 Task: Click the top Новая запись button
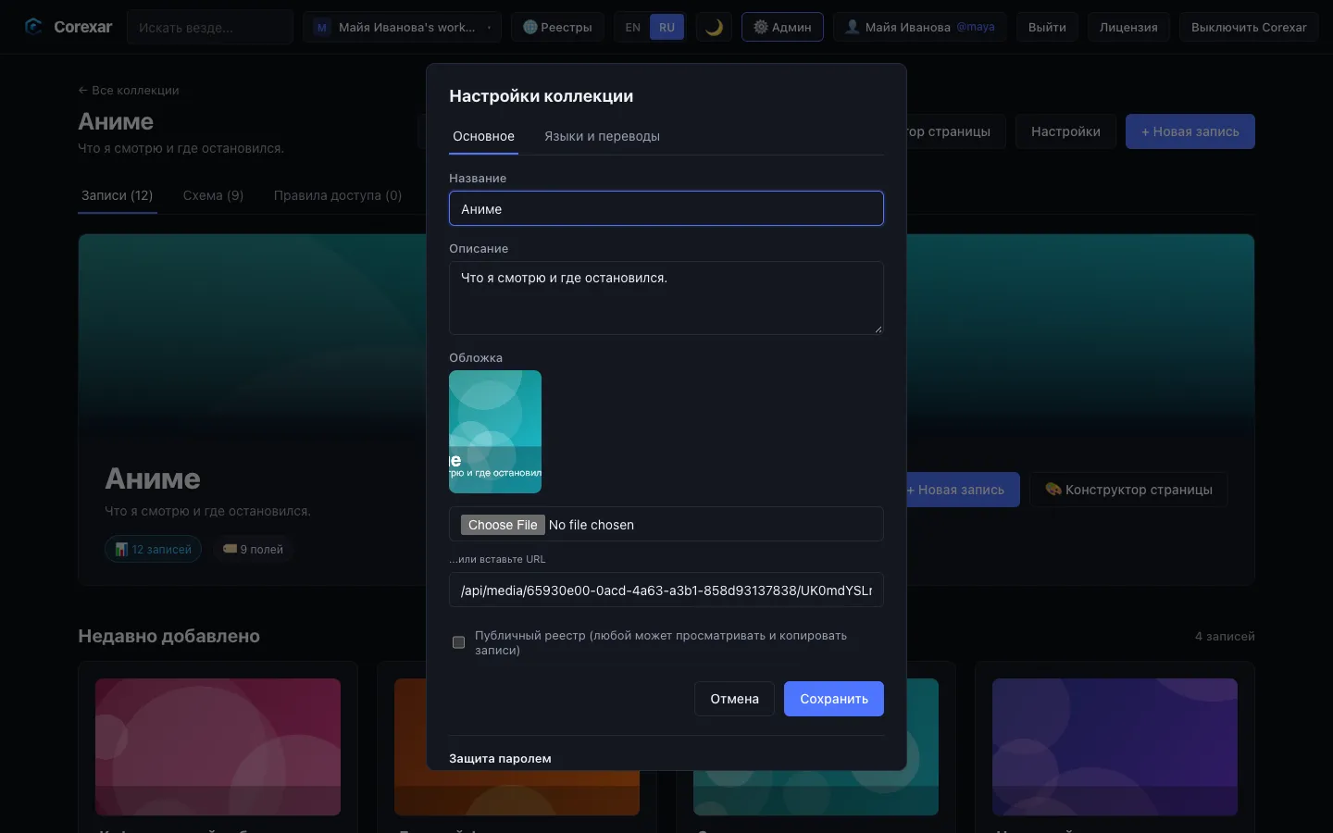click(x=1190, y=131)
